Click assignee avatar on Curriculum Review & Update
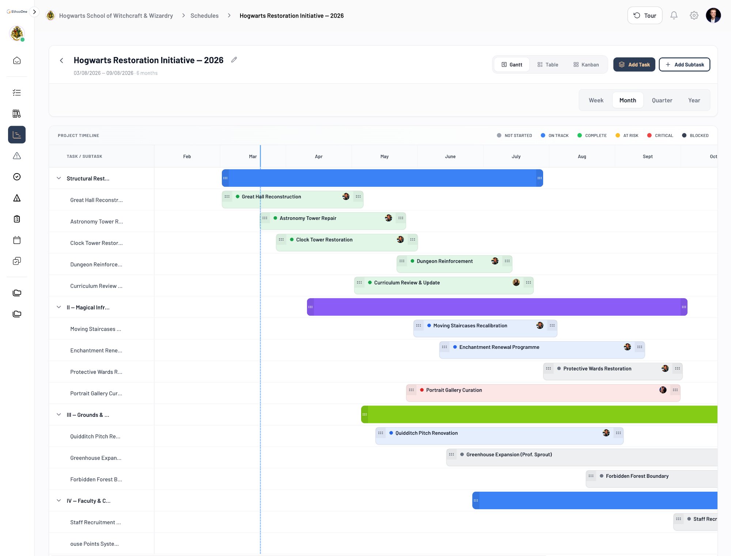The image size is (731, 556). pyautogui.click(x=516, y=282)
